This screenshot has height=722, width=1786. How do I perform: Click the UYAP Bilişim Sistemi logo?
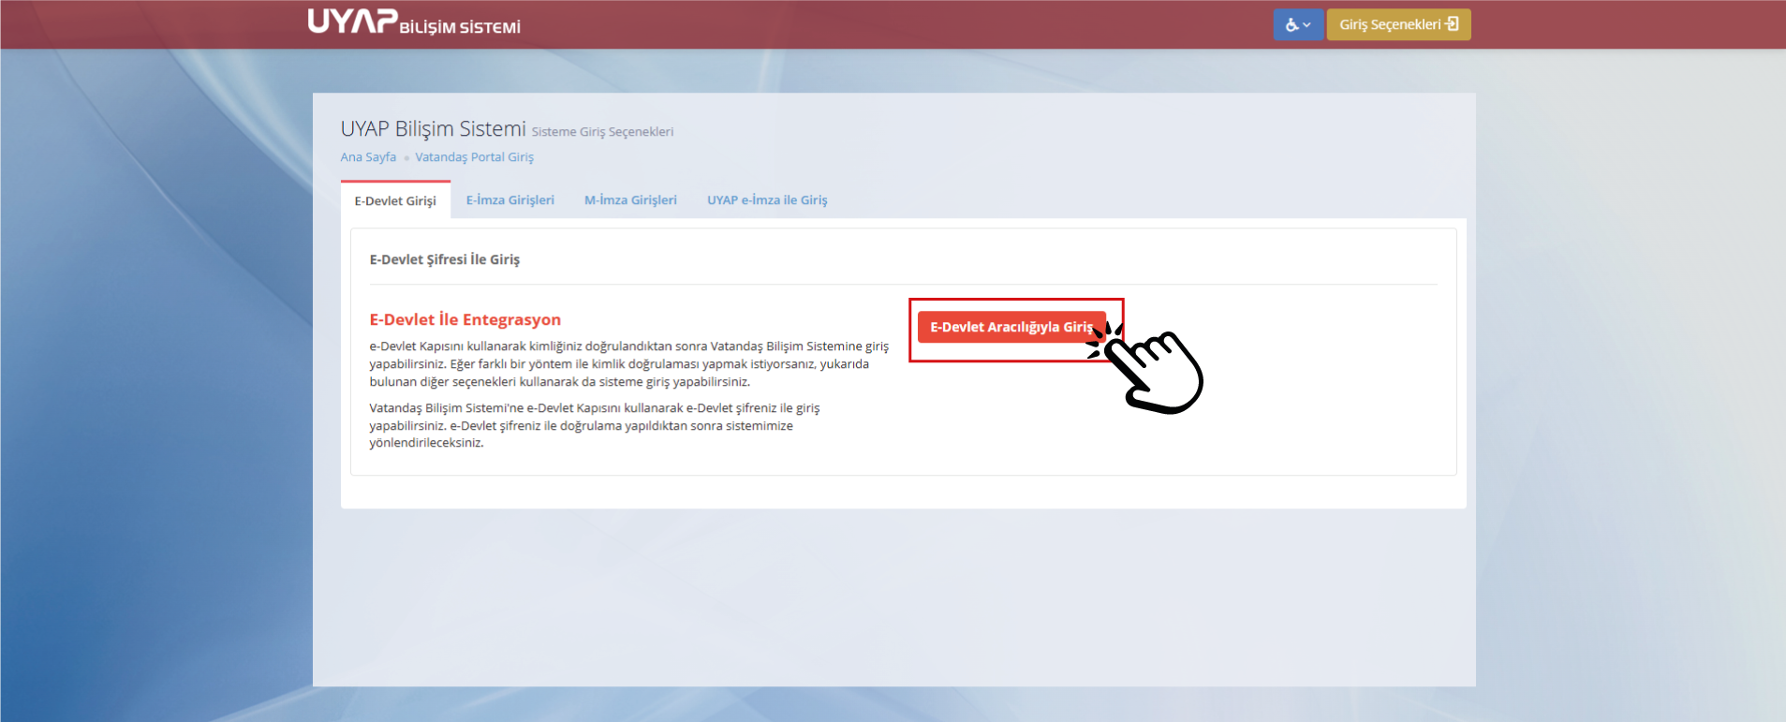click(x=413, y=22)
